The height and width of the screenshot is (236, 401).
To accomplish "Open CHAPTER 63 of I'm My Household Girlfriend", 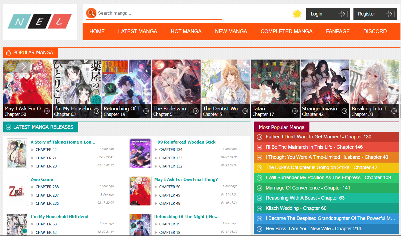I will click(x=46, y=224).
